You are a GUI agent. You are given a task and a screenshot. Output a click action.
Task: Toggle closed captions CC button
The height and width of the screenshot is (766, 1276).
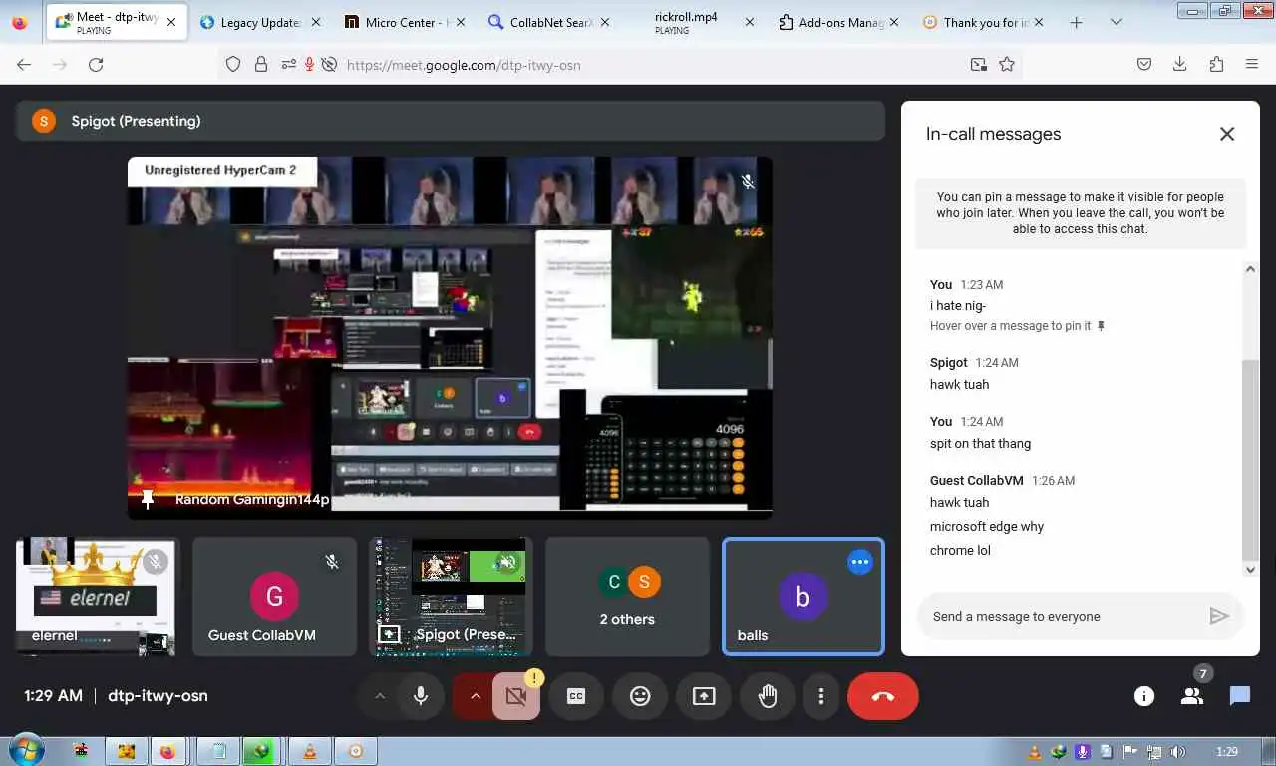click(576, 696)
